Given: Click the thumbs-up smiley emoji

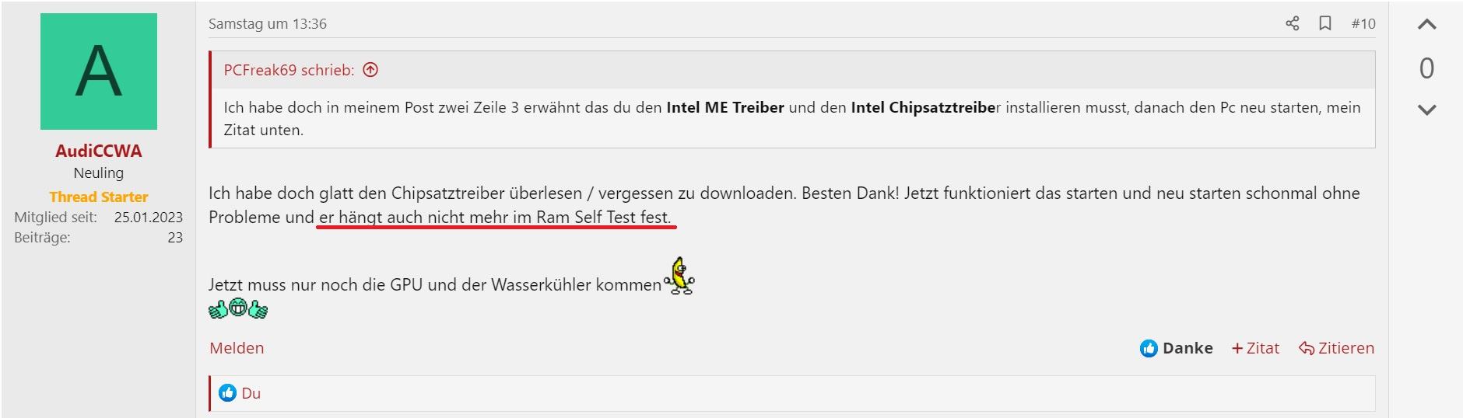Looking at the screenshot, I should click(x=238, y=309).
